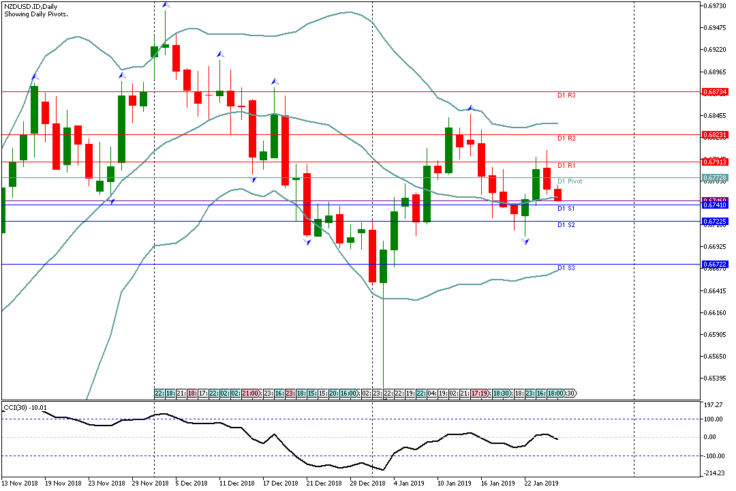Click the 0.69475 price axis value
Image resolution: width=736 pixels, height=491 pixels.
pyautogui.click(x=715, y=28)
